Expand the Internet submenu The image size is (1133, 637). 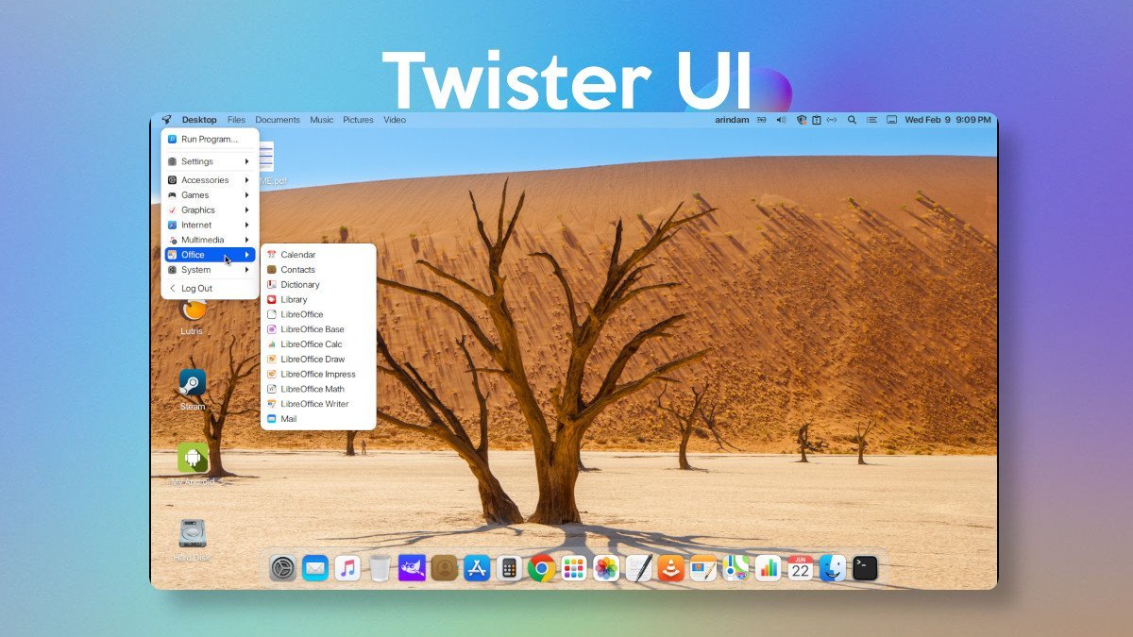tap(210, 225)
